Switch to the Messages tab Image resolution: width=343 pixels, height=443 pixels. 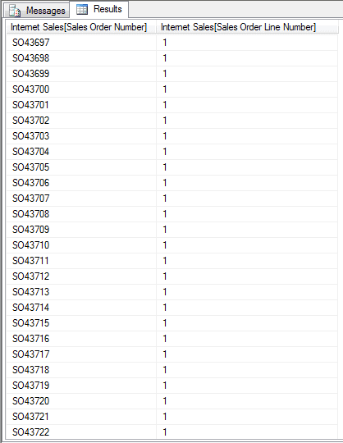point(37,11)
